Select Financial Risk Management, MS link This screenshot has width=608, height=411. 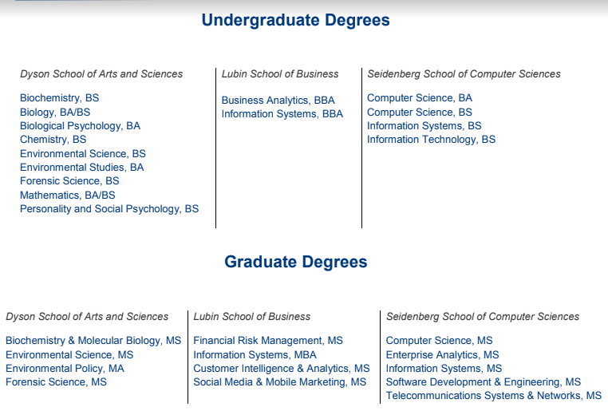point(268,341)
